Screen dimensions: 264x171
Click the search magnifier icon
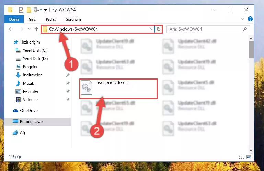pos(245,29)
